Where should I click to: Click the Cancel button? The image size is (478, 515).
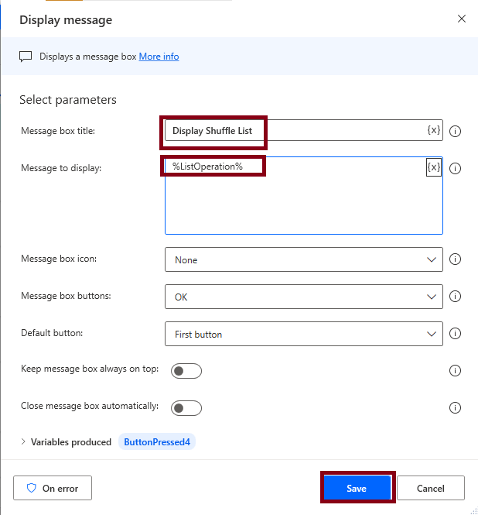431,489
